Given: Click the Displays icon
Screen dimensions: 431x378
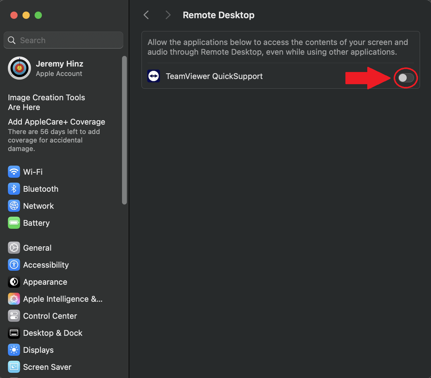Looking at the screenshot, I should [x=14, y=350].
